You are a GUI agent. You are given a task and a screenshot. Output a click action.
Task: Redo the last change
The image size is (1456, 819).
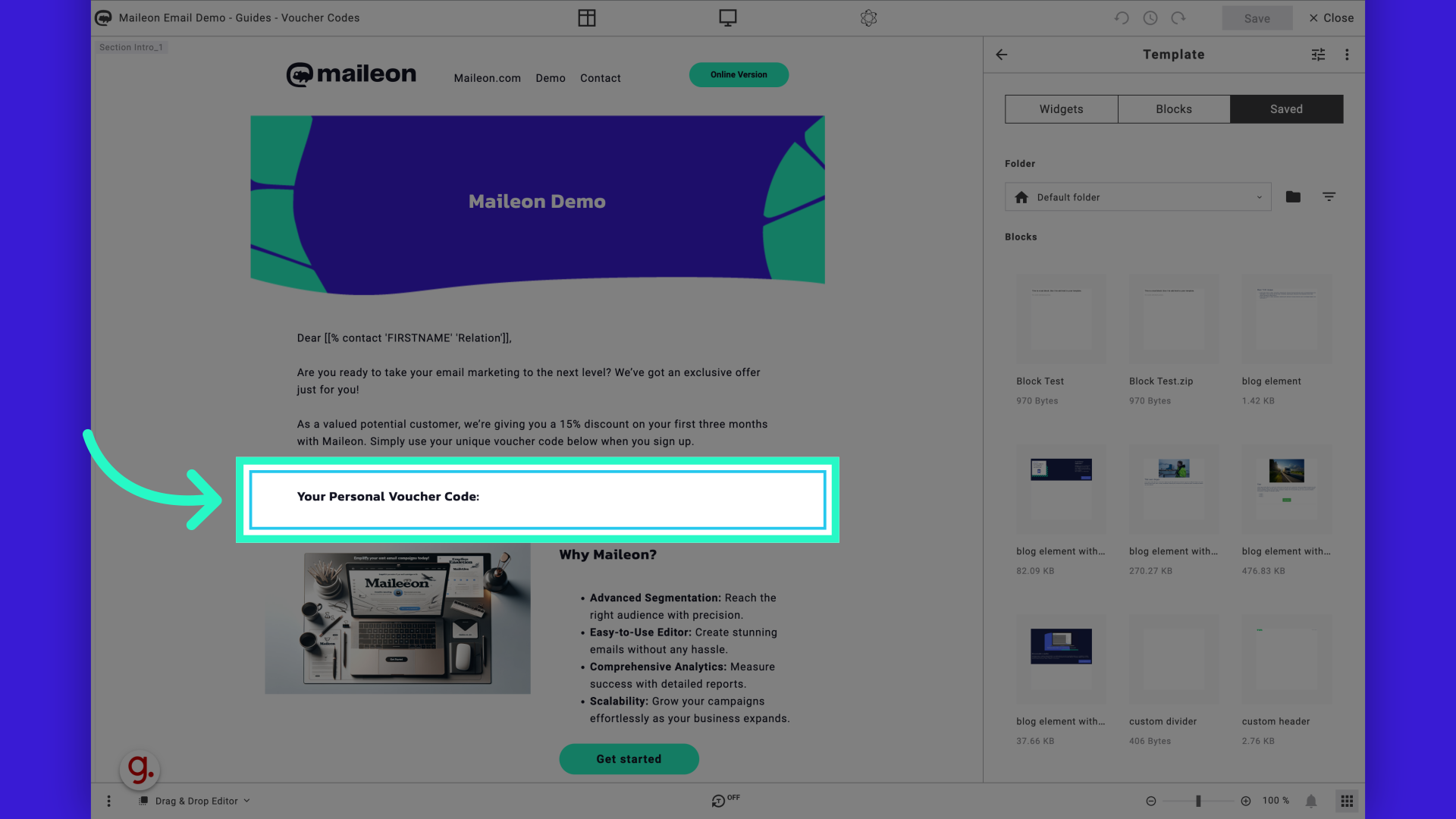[x=1178, y=18]
